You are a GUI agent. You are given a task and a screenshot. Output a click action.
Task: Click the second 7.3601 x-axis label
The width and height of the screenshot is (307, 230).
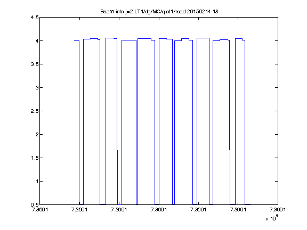point(79,210)
